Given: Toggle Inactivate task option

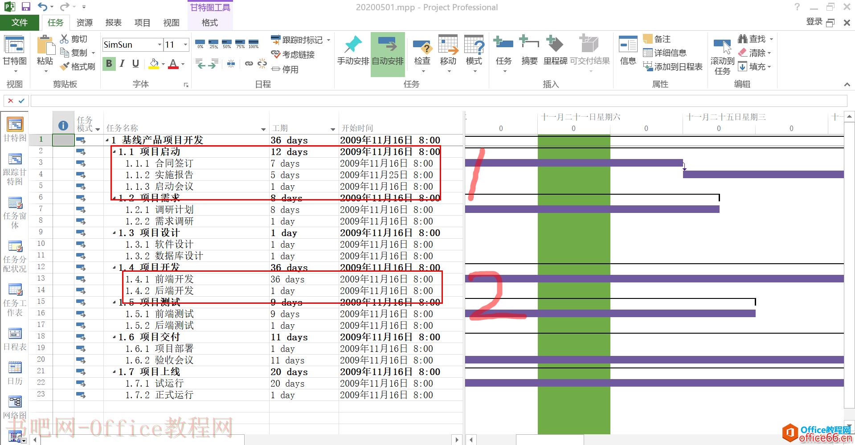Looking at the screenshot, I should click(285, 69).
